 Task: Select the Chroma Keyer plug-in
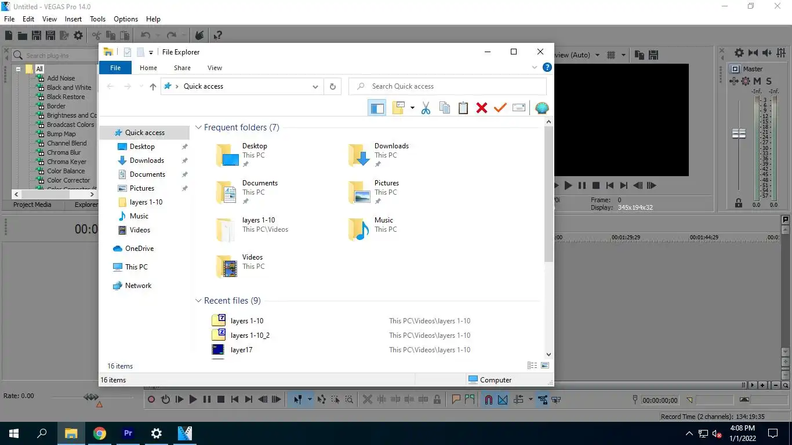coord(67,162)
